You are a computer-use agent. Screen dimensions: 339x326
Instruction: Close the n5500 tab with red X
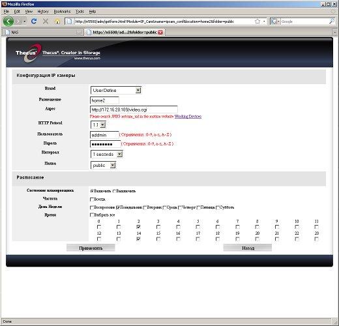160,33
